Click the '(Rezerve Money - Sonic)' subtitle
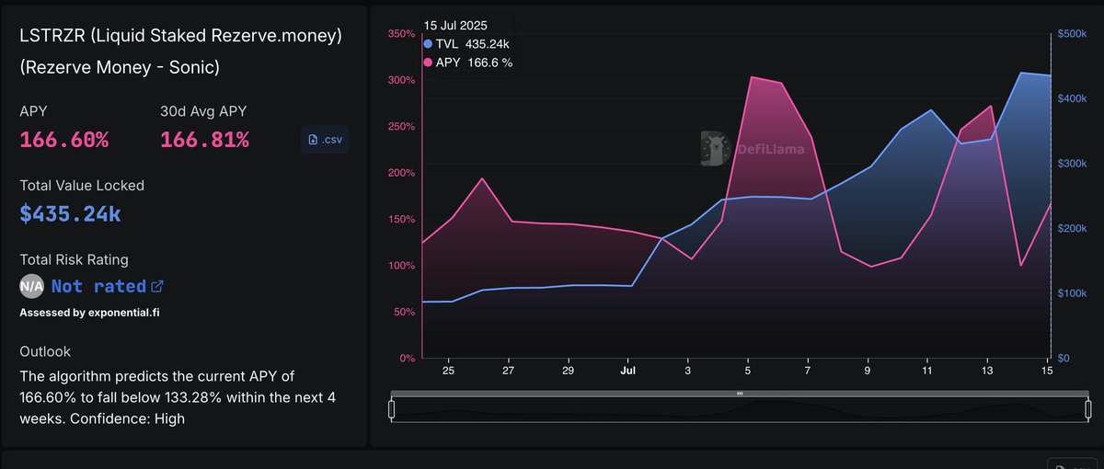 [x=120, y=68]
